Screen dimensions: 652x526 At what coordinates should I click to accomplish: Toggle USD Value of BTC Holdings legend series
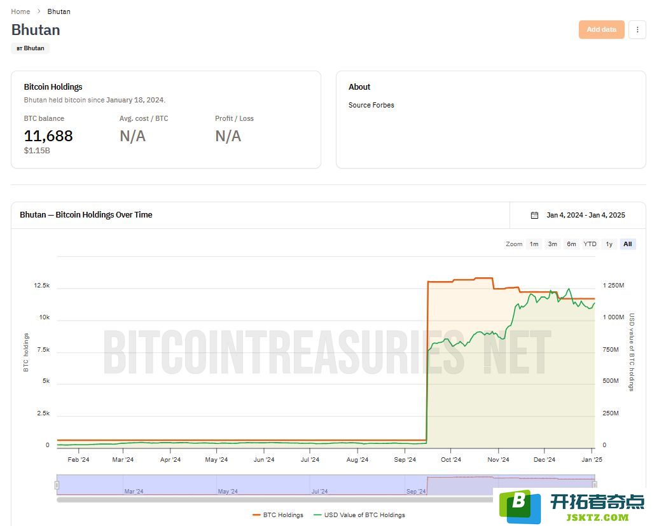coord(359,515)
